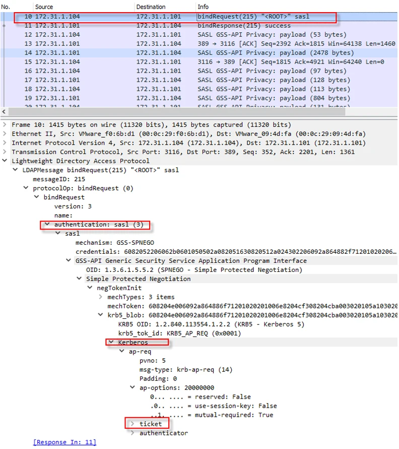Expand the Ethernet II layer row

pos(5,134)
